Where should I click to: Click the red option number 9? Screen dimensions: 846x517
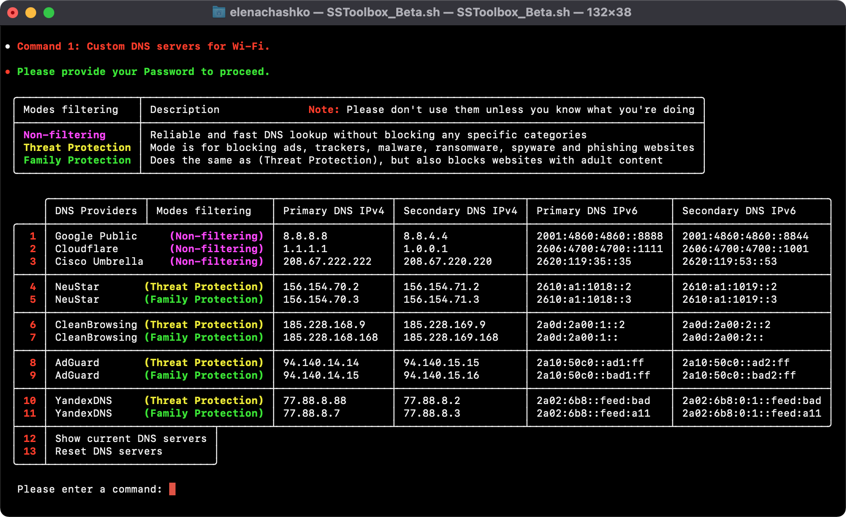pos(33,376)
